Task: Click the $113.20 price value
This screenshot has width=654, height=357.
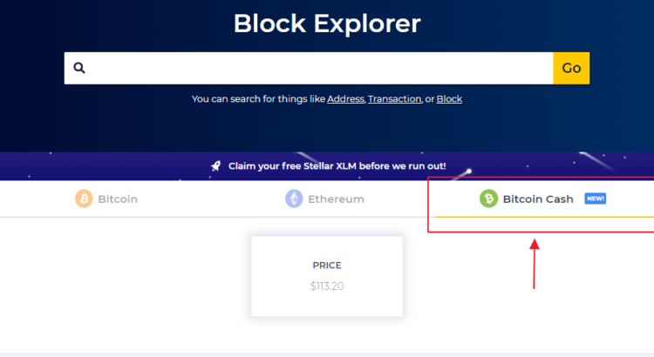Action: coord(327,285)
